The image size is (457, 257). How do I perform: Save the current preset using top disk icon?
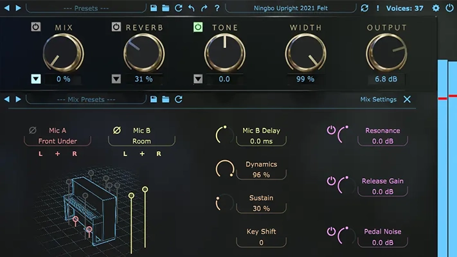(153, 8)
